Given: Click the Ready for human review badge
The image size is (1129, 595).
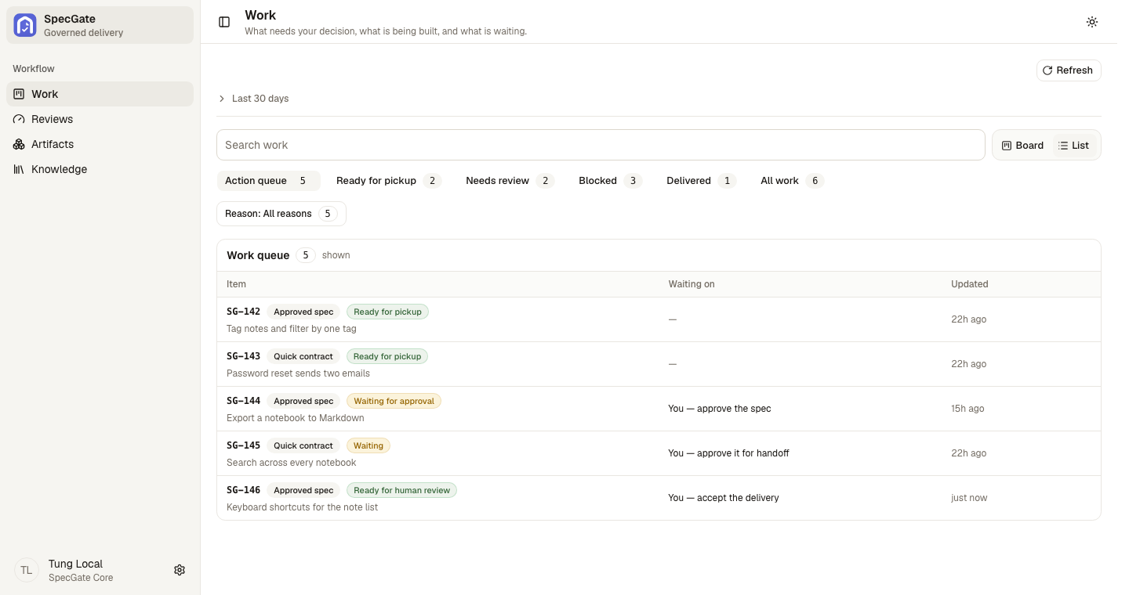Looking at the screenshot, I should tap(401, 490).
